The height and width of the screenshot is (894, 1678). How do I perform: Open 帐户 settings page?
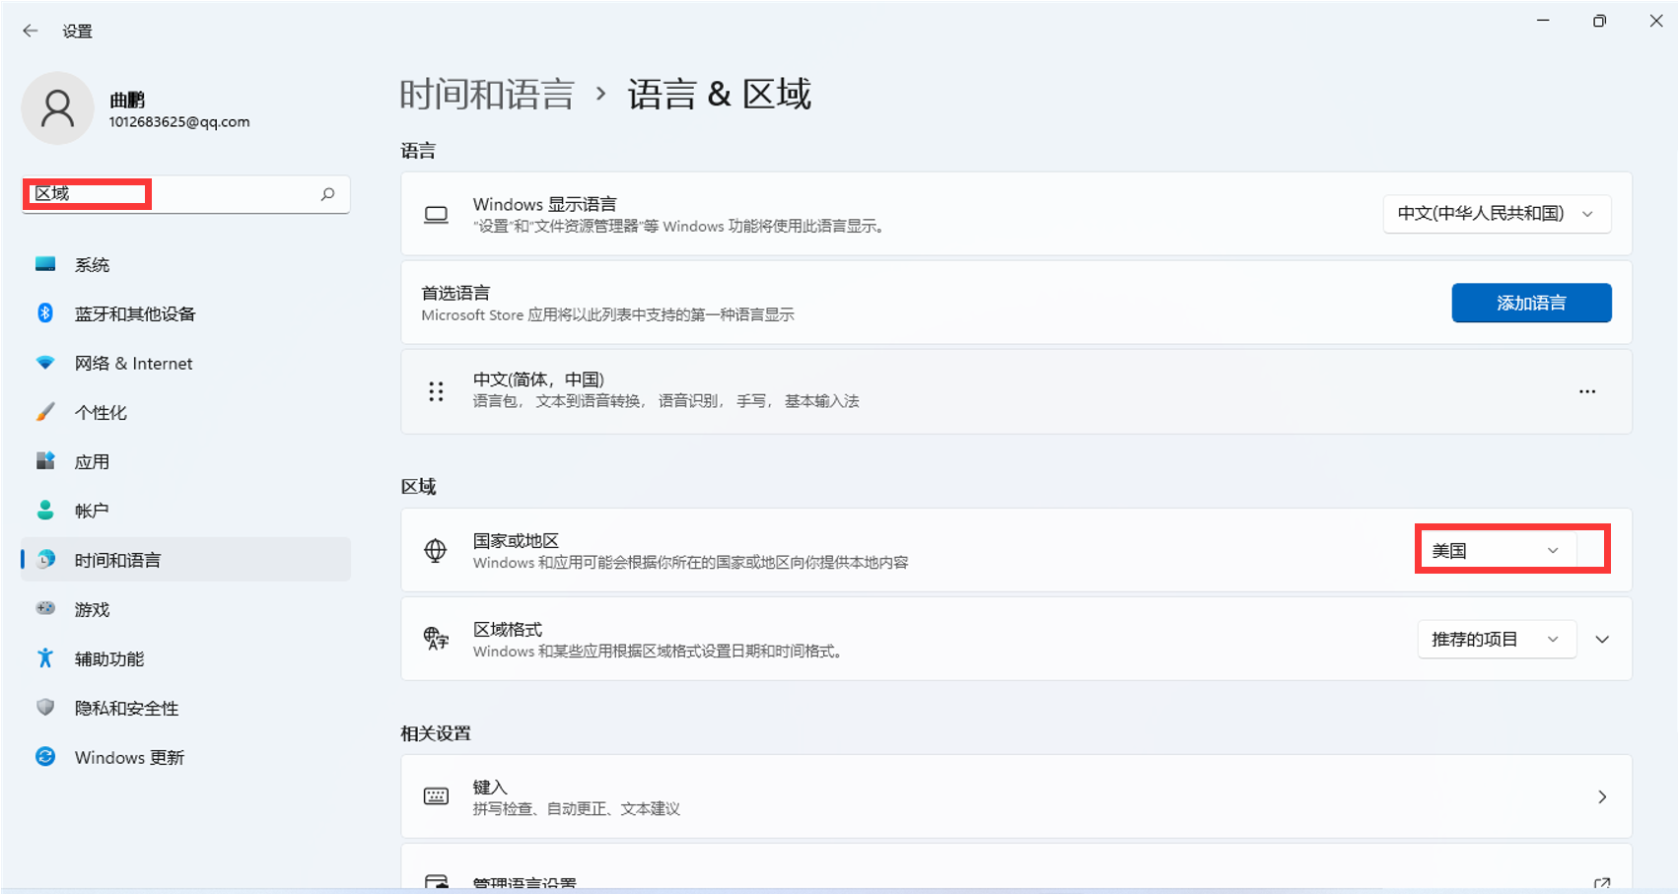[x=185, y=511]
